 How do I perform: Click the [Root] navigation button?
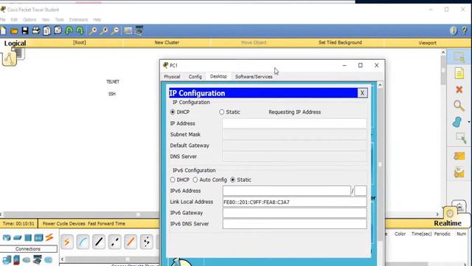click(80, 43)
